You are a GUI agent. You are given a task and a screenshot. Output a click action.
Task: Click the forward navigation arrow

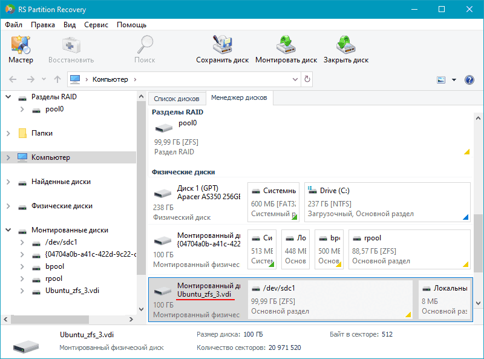[31, 79]
